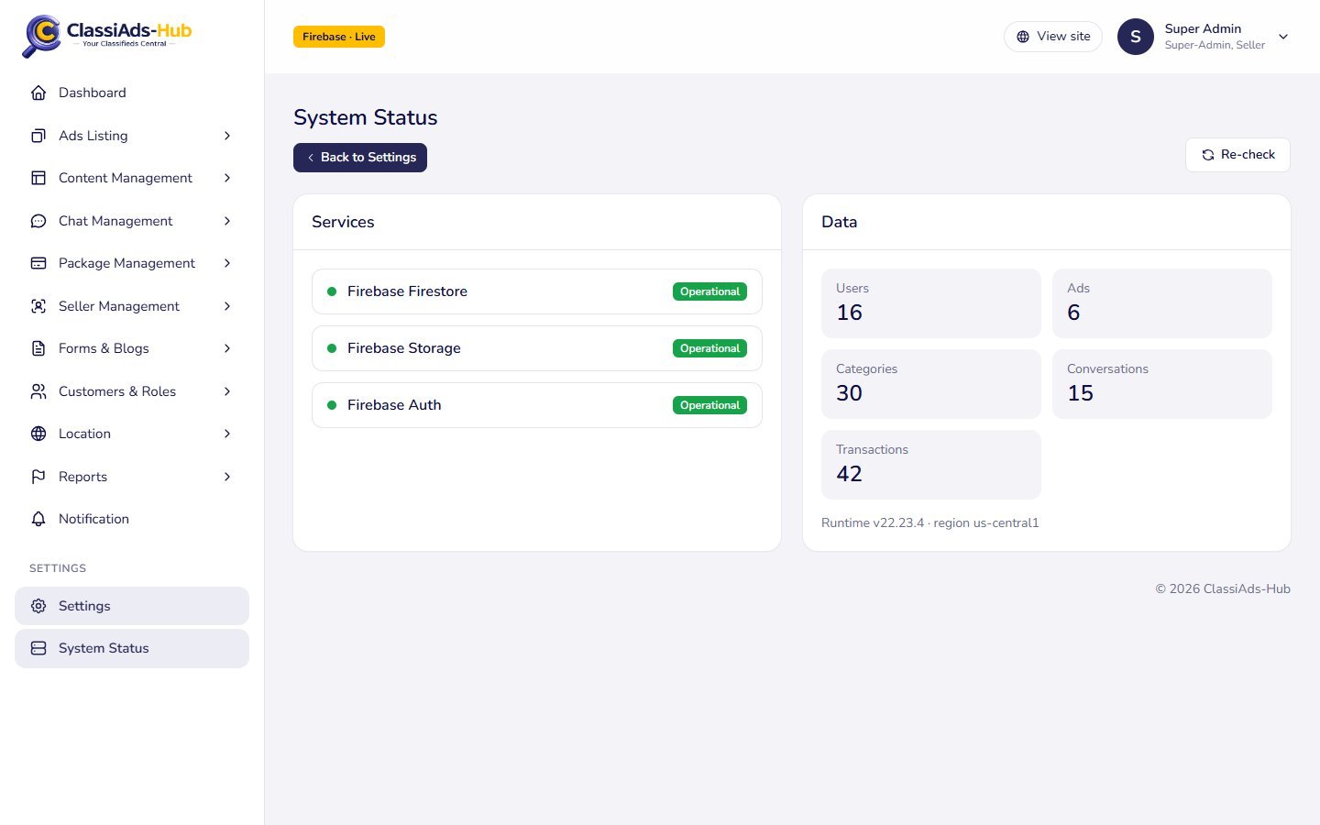Click the Firebase Firestore service row

point(537,291)
